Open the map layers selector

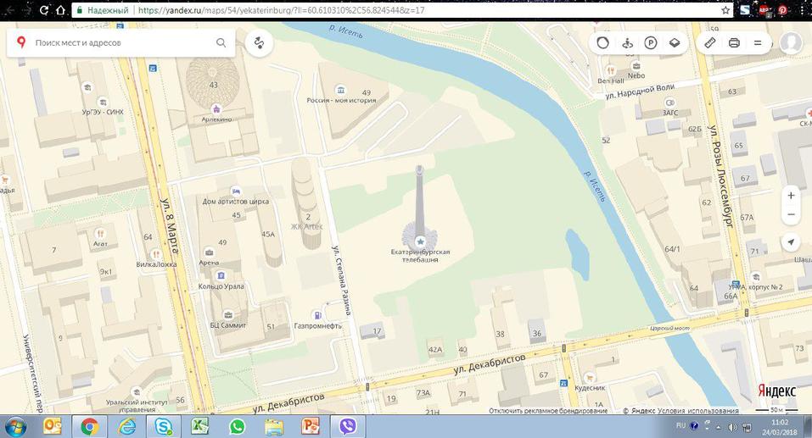(675, 42)
